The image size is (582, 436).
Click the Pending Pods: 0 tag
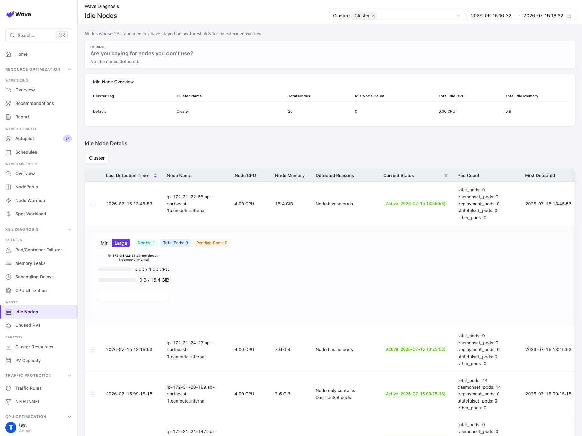click(x=212, y=243)
